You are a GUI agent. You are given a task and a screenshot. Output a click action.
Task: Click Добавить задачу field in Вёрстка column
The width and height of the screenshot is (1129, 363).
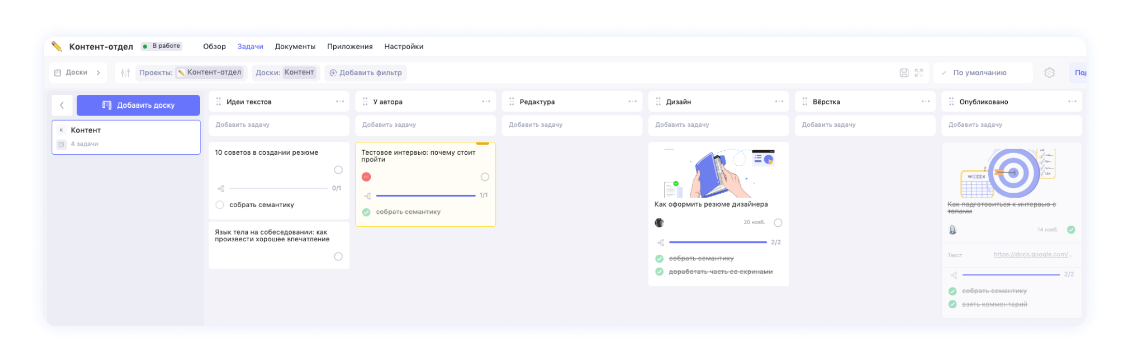[x=865, y=125]
